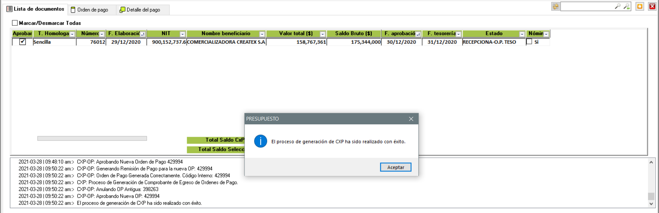Click the horizontal scrollbar under the grid
The width and height of the screenshot is (659, 213).
[92, 138]
